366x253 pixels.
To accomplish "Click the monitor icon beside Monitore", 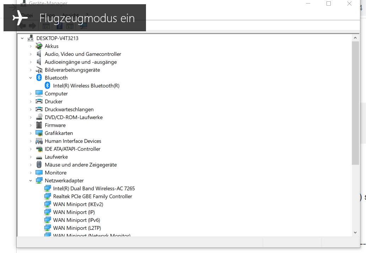I will tap(39, 173).
